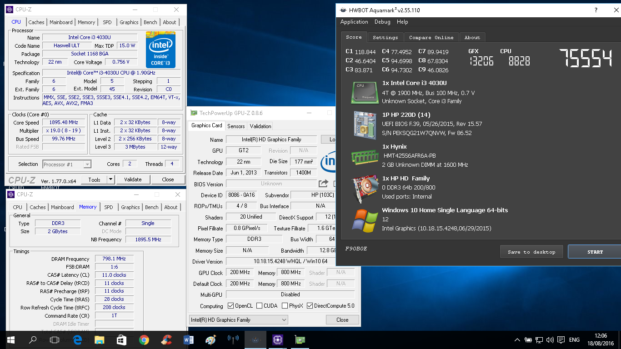This screenshot has height=349, width=621.
Task: Click the Intel Core i3 logo in CPU-Z
Action: pyautogui.click(x=160, y=50)
